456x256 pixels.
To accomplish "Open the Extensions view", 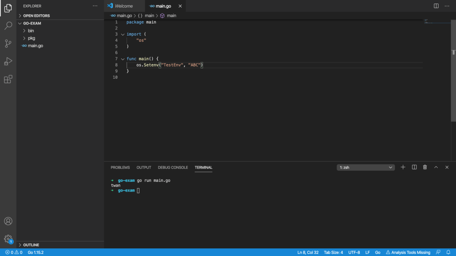I will [8, 79].
